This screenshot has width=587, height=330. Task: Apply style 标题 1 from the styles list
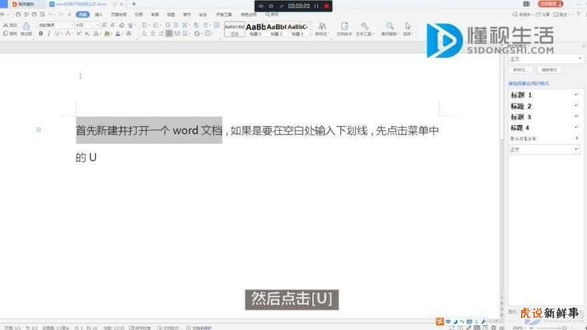tap(544, 95)
